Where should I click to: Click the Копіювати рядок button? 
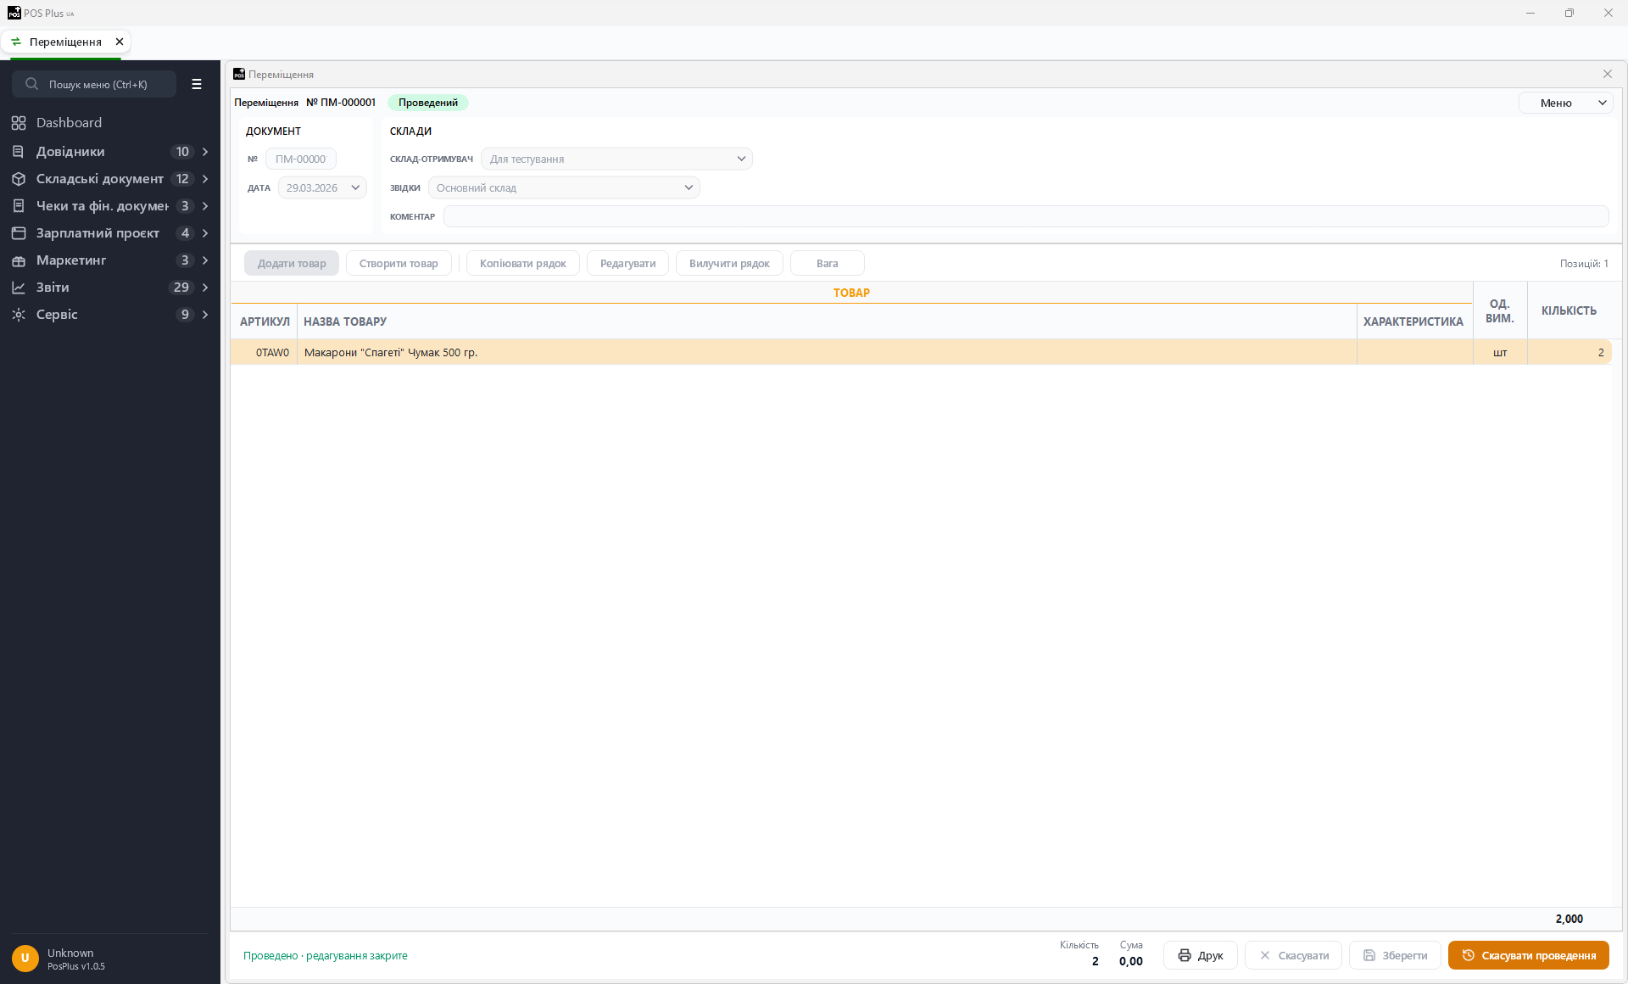[523, 263]
